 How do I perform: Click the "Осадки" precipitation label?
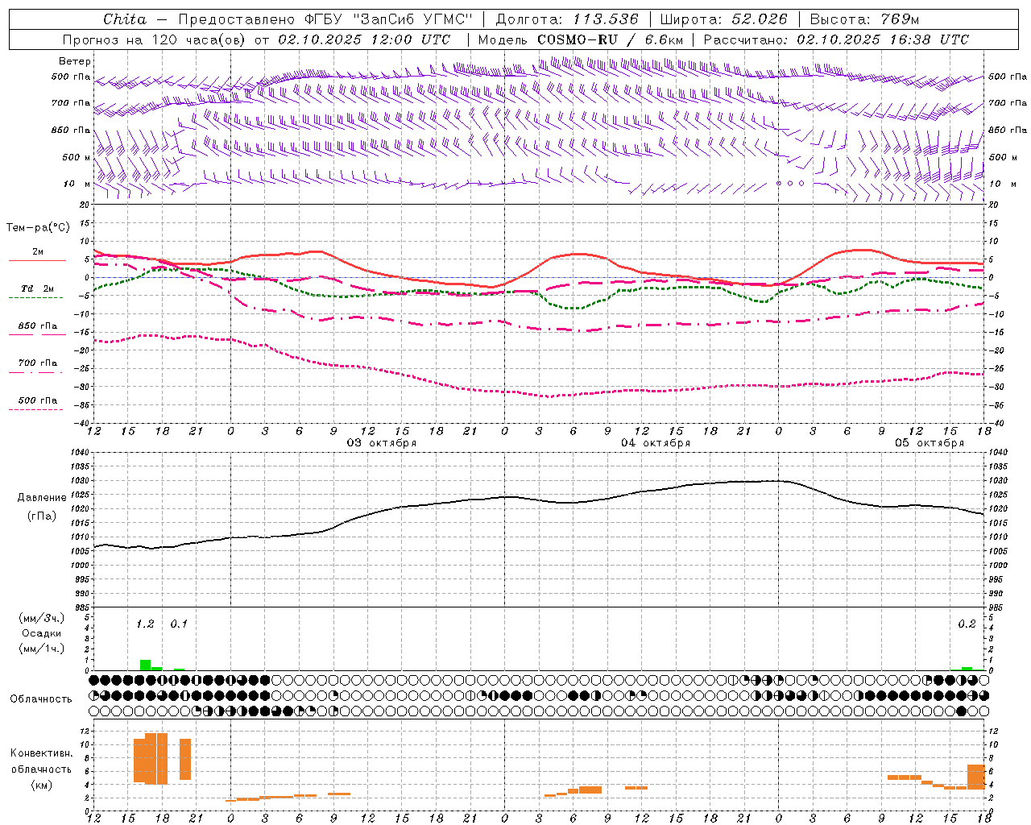pyautogui.click(x=42, y=633)
